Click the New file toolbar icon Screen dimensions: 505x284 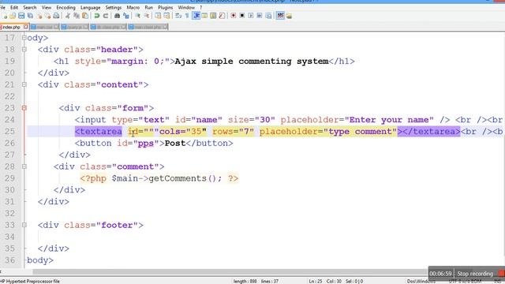[5, 16]
